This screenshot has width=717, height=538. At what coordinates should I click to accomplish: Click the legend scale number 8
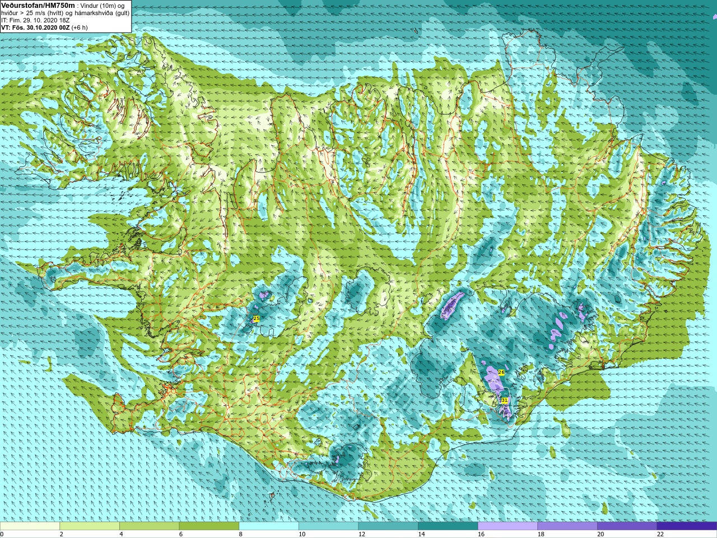click(x=240, y=534)
